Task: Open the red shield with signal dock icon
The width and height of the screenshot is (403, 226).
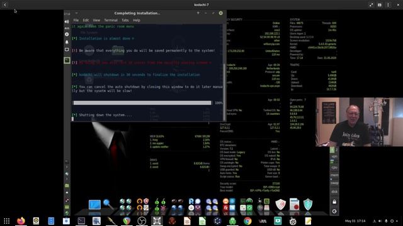Action: pyautogui.click(x=281, y=205)
